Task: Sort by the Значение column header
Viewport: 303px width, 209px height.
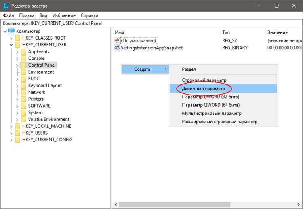Action: point(284,32)
